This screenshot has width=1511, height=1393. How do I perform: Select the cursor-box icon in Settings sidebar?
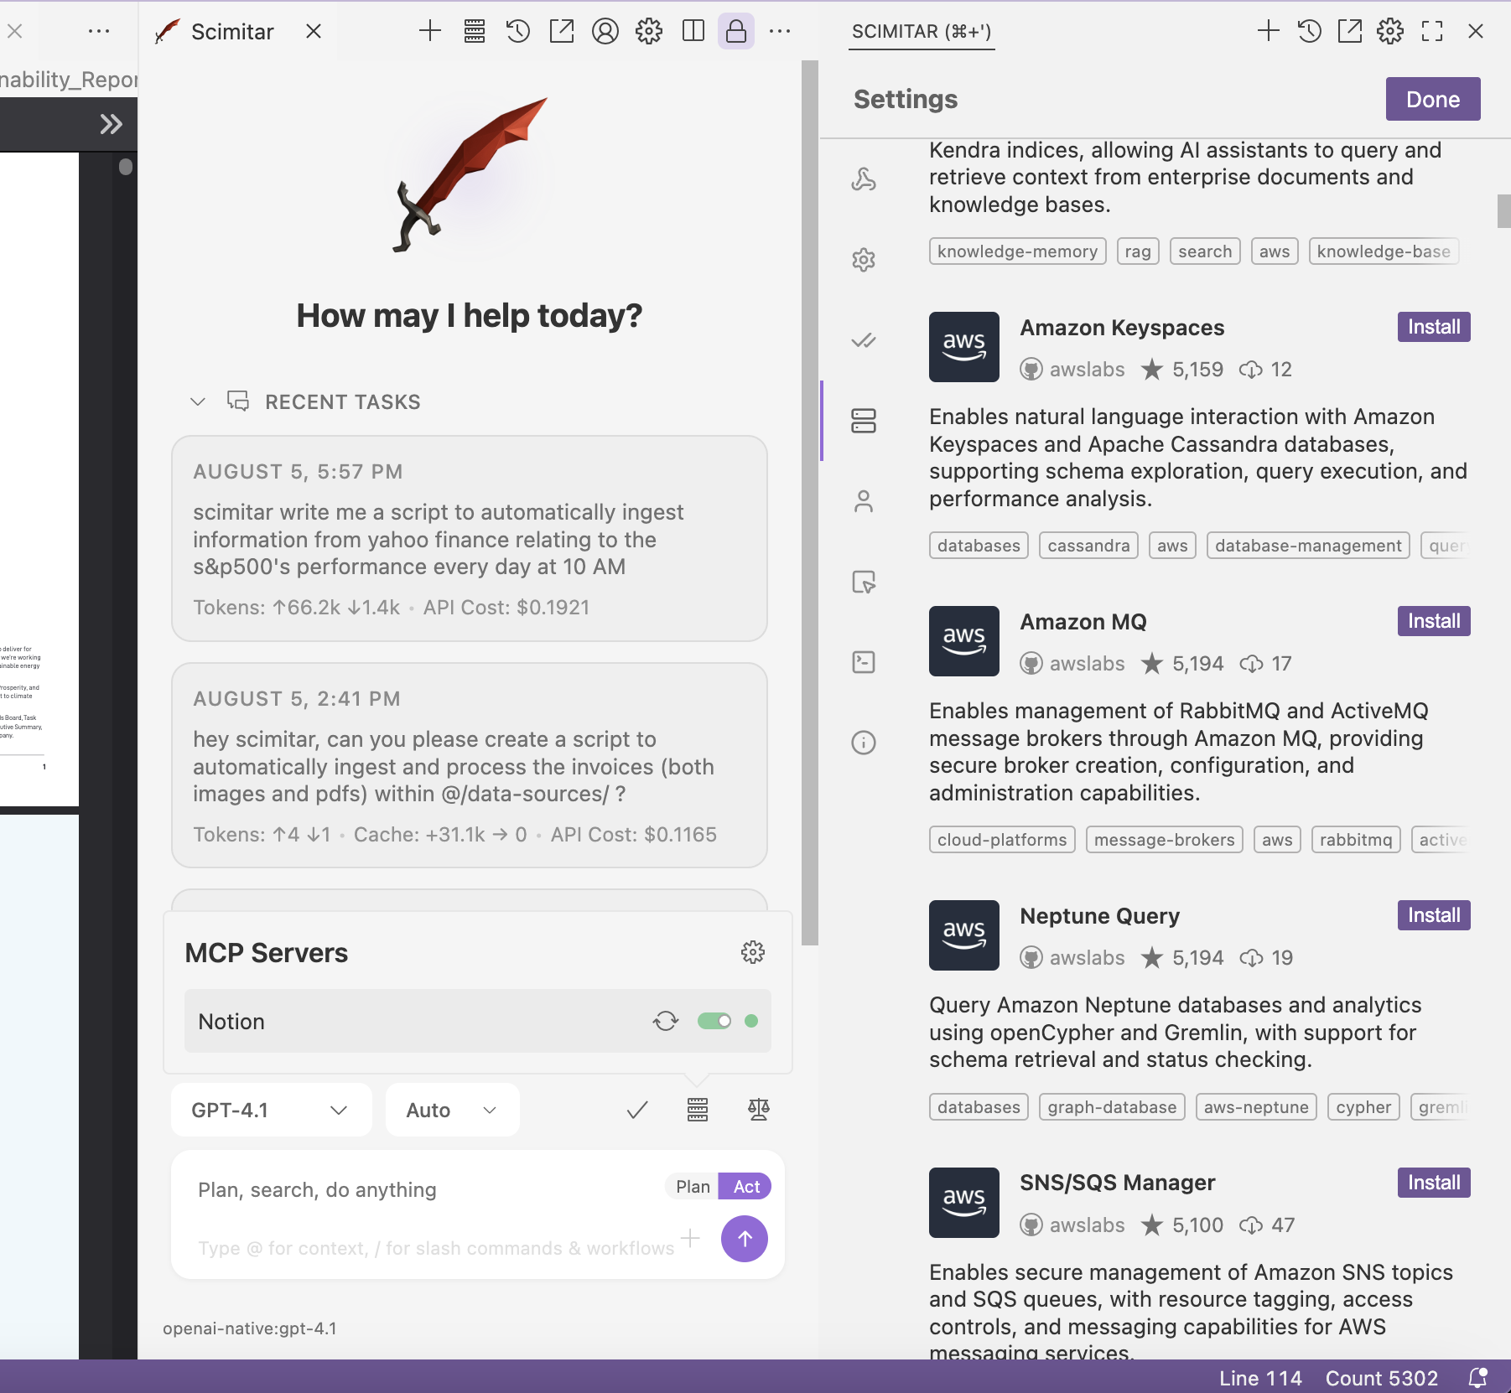coord(864,582)
